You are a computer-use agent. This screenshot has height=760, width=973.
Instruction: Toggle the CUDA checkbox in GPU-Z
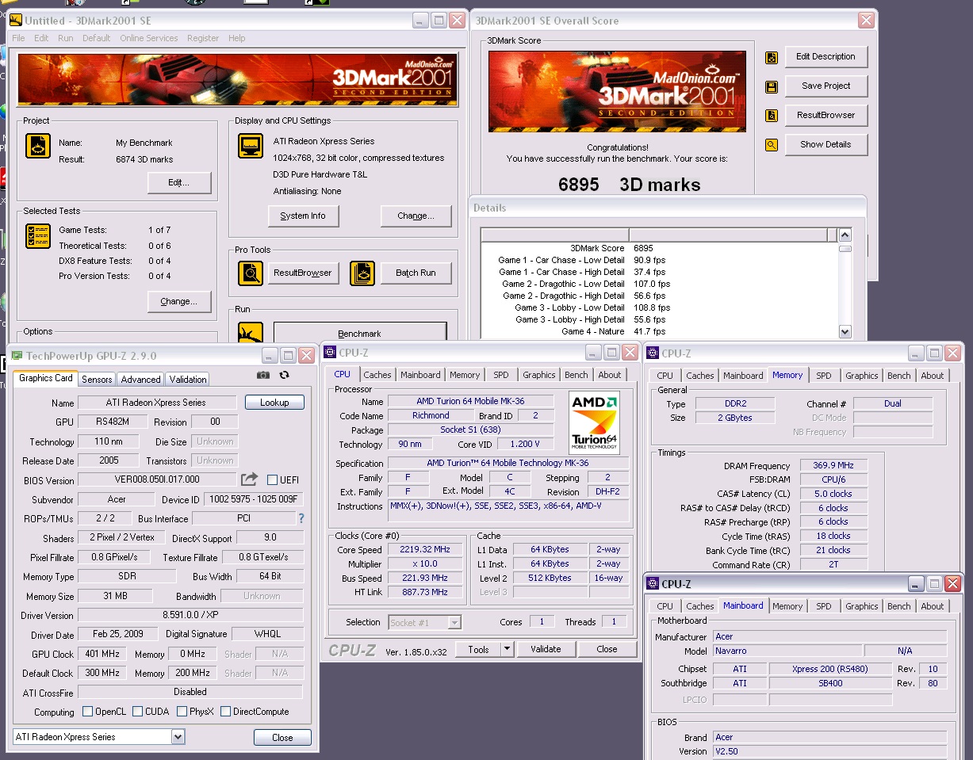pos(138,711)
